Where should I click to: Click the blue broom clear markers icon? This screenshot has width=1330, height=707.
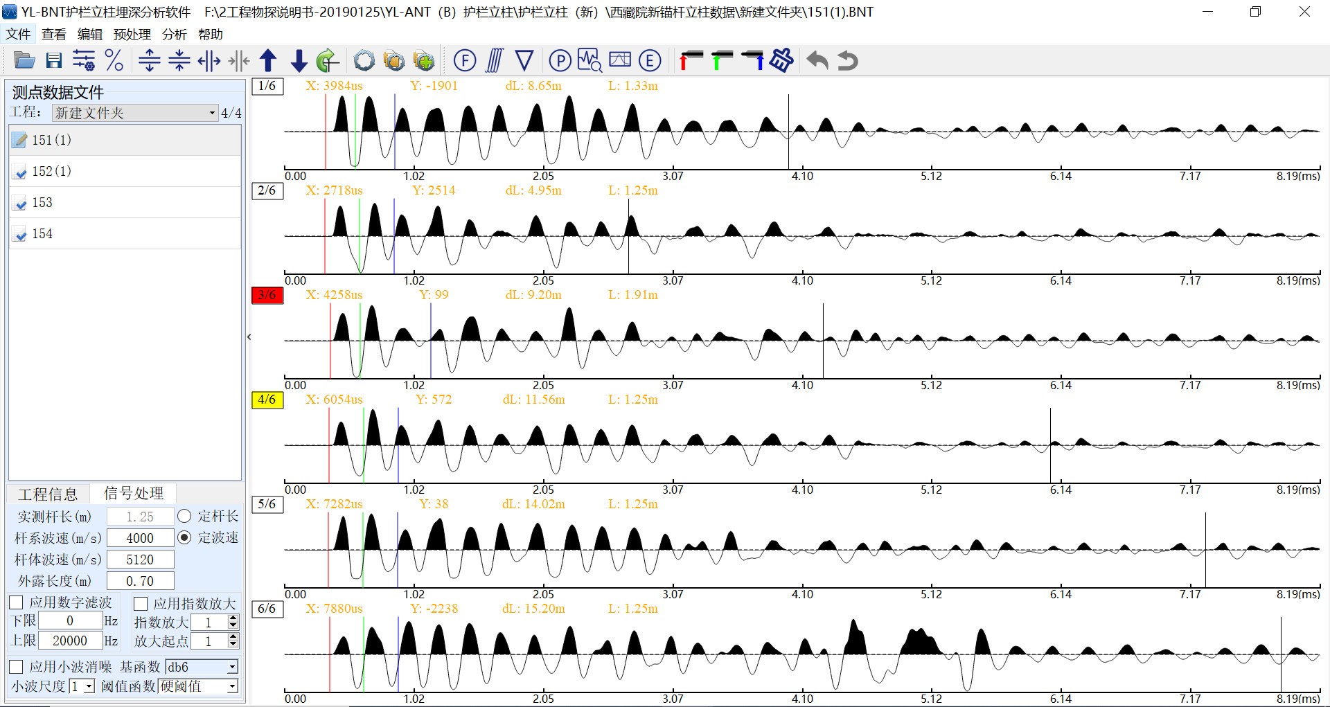(x=781, y=61)
